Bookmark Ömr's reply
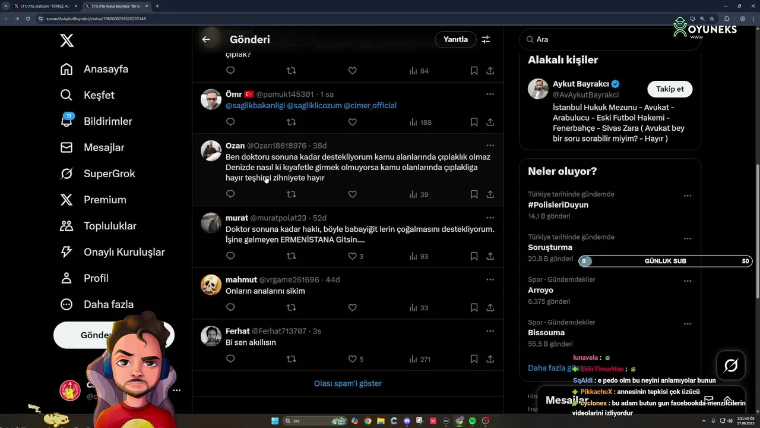This screenshot has height=428, width=760. [x=474, y=122]
